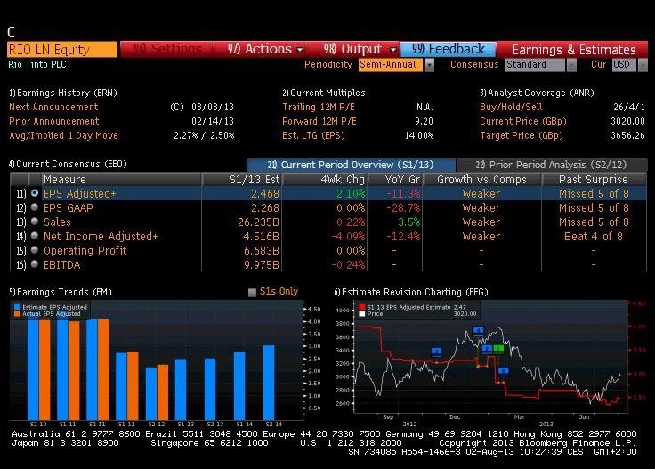Screen dimensions: 655x469
Task: Click the orange Actual EPS Adjusted legend swatch
Action: pyautogui.click(x=17, y=313)
